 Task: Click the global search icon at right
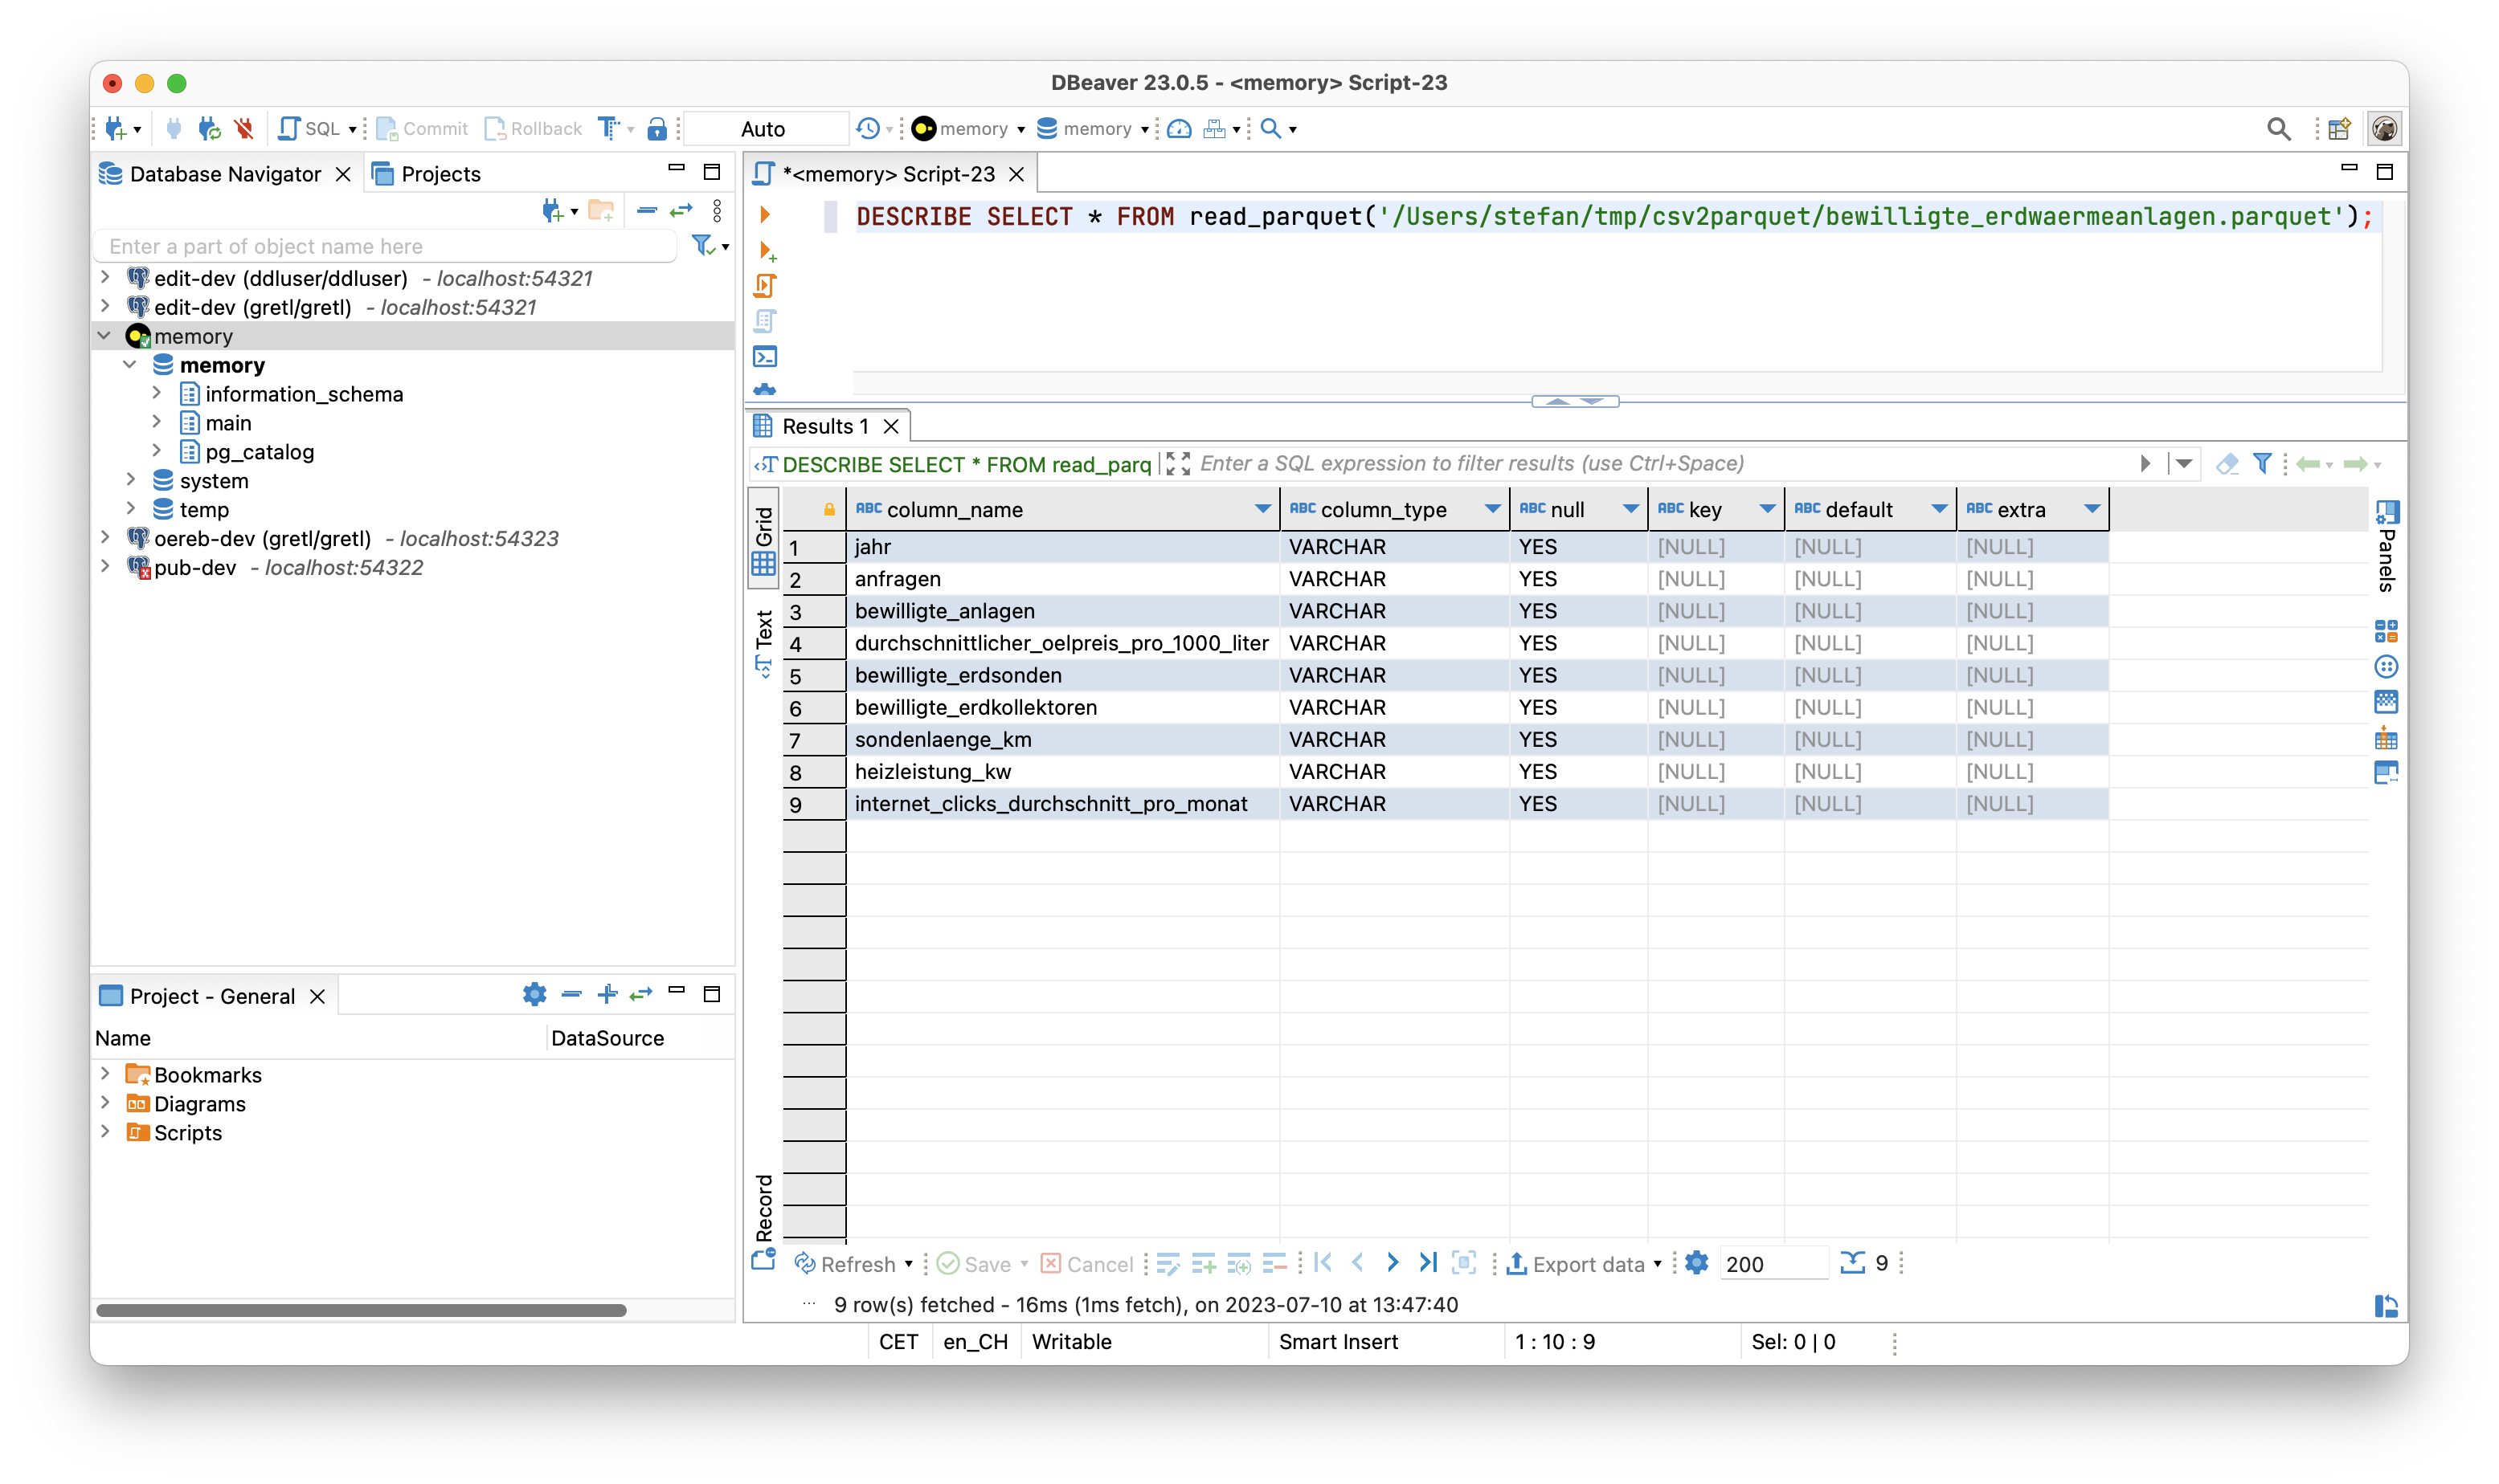point(2278,128)
